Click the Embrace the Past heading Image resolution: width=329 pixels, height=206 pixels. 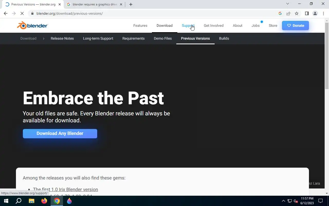coord(93,98)
